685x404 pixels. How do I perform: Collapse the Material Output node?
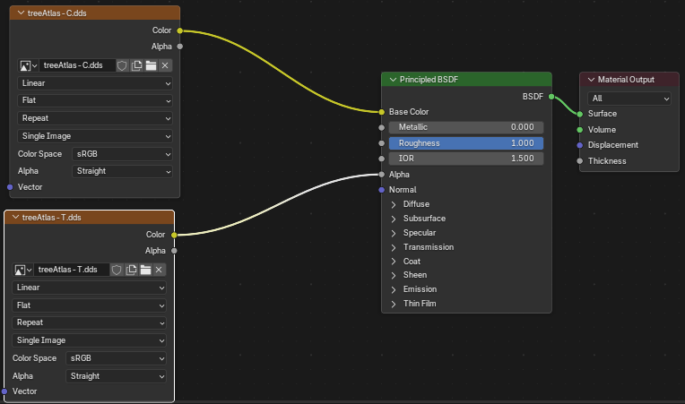[591, 80]
